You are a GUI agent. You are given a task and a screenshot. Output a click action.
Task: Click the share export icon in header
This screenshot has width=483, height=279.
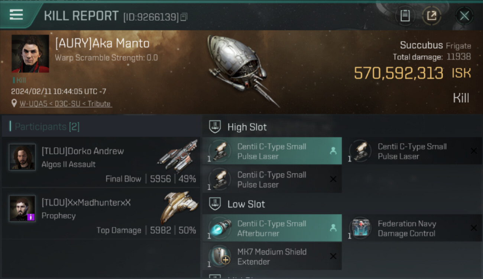[431, 16]
